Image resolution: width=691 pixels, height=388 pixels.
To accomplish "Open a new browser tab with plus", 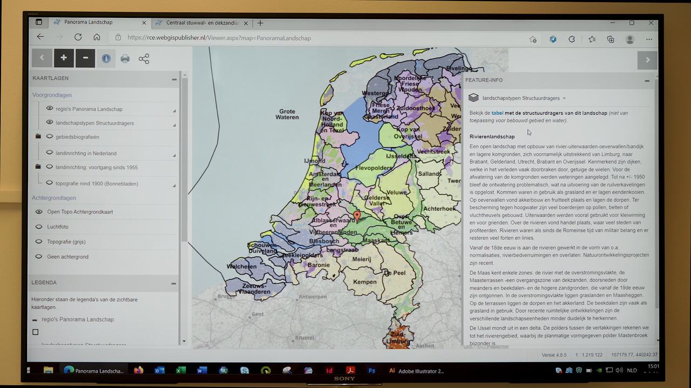I will tap(260, 23).
